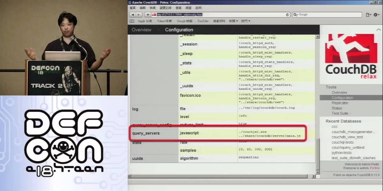Go forward with the browser forward arrow
The height and width of the screenshot is (191, 383).
pos(139,15)
